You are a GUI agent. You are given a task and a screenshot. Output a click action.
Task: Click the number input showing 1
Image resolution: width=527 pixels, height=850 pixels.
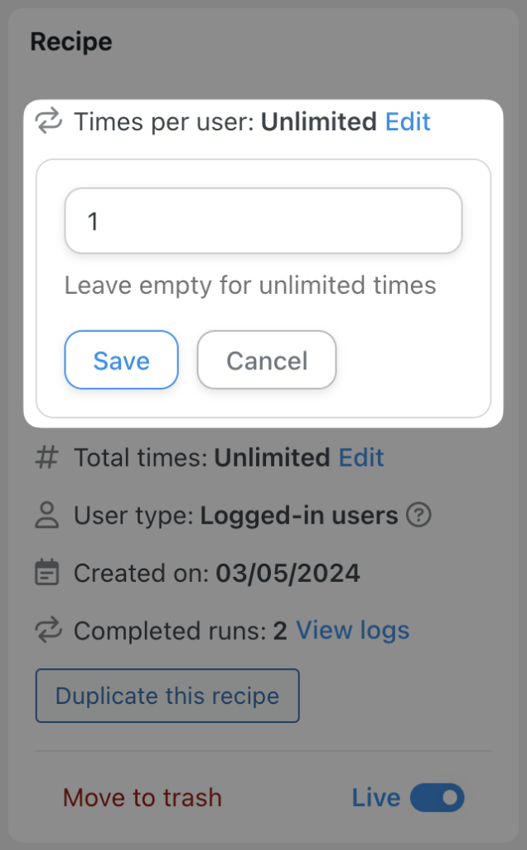(262, 220)
